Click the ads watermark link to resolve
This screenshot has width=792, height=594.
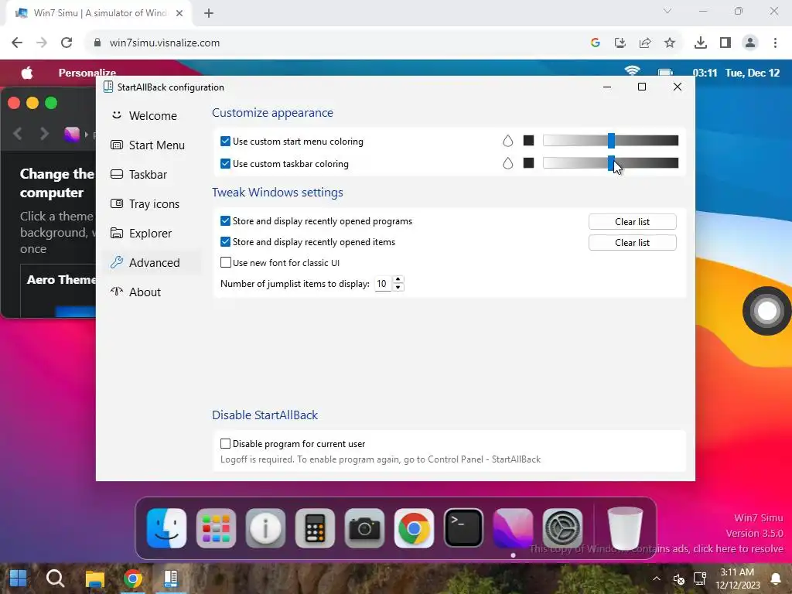(656, 548)
